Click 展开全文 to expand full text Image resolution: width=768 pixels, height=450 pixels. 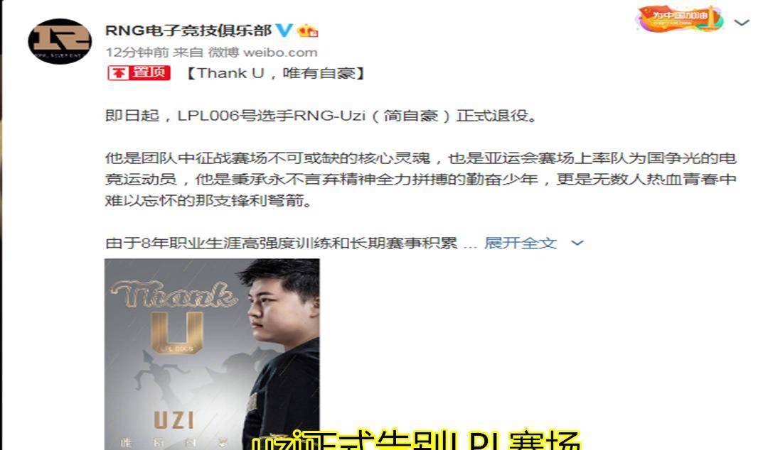click(520, 243)
